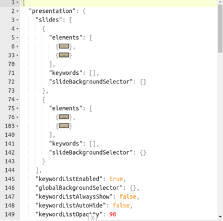Unfold line 103 using gutter arrow

(17, 126)
